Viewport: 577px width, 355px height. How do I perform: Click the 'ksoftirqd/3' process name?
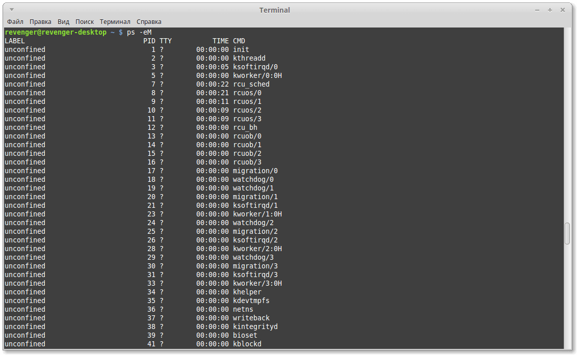point(255,275)
